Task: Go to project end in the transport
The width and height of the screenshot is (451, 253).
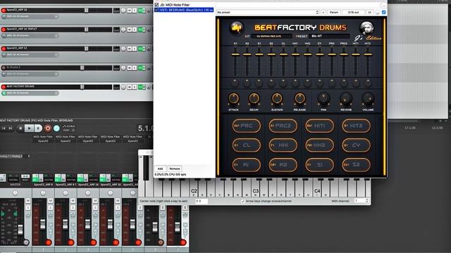Action: tap(11, 128)
